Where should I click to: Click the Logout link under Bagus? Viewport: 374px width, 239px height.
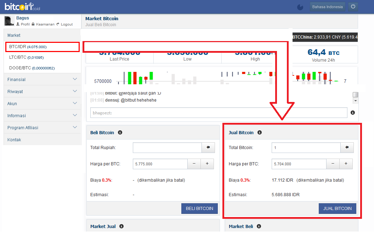[64, 24]
